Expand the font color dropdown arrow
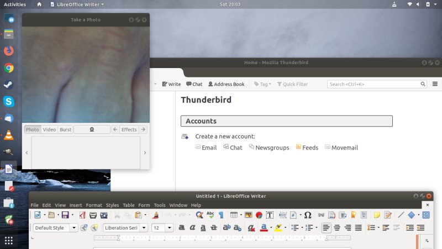 click(271, 227)
